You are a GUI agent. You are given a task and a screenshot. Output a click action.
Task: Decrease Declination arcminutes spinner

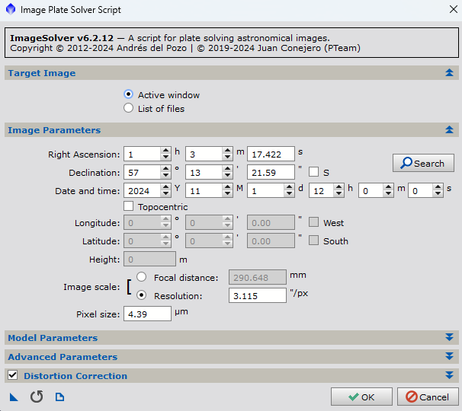tap(227, 175)
